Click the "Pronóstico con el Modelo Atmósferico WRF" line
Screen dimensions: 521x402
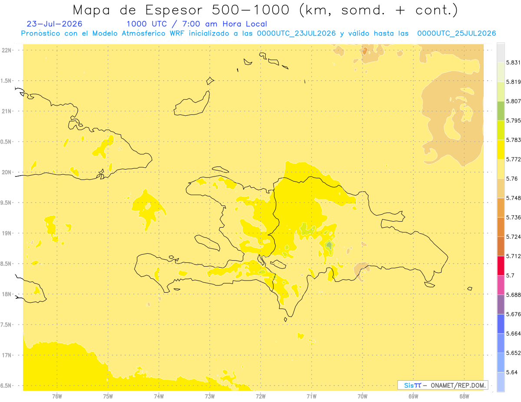[258, 33]
